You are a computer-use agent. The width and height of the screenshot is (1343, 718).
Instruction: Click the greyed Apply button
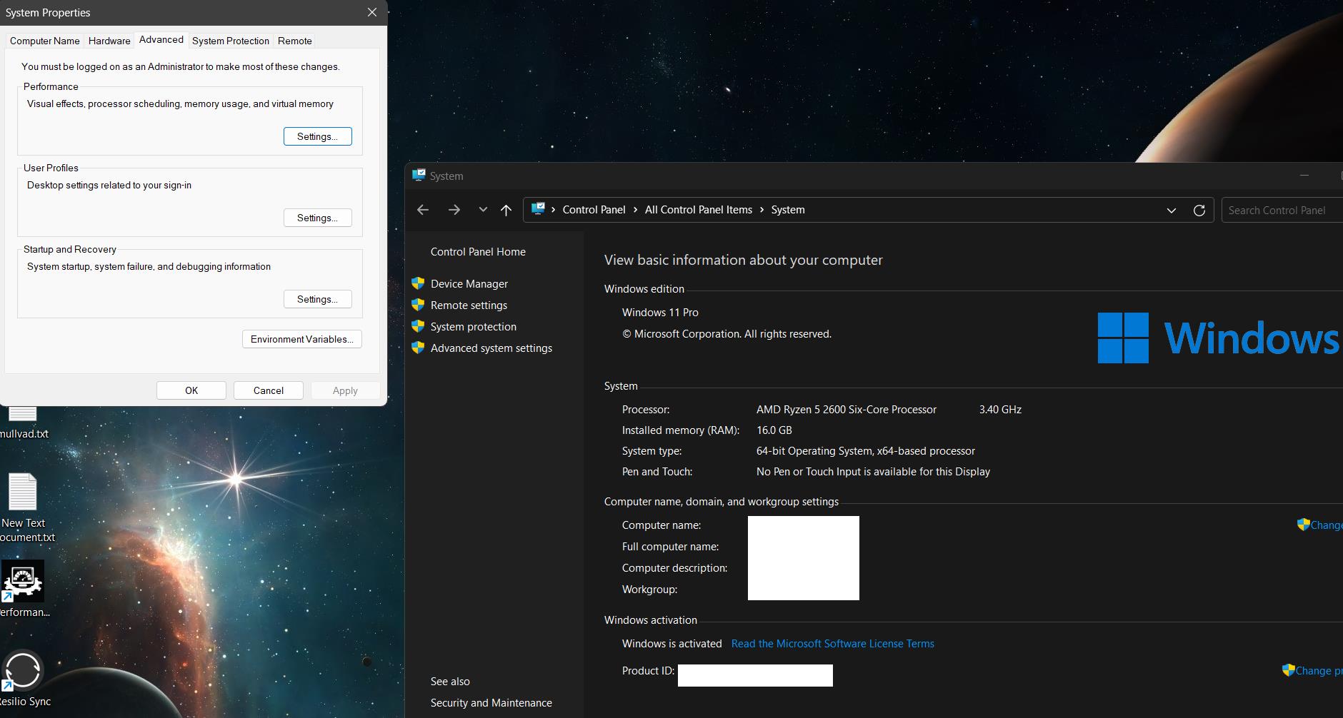click(x=345, y=390)
